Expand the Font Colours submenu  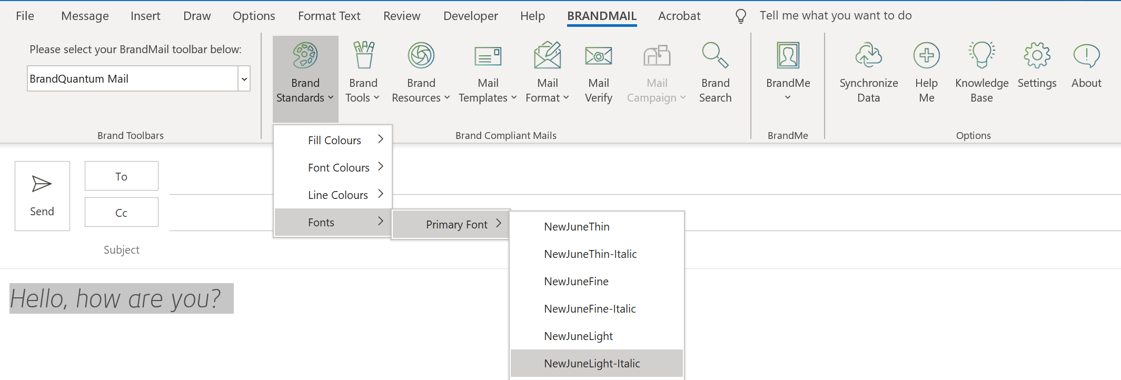click(x=333, y=167)
